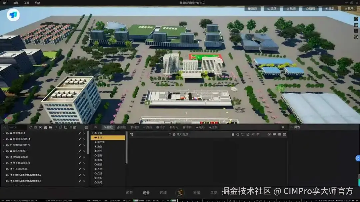
Task: Switch to the 地形 tab
Action: tap(200, 127)
